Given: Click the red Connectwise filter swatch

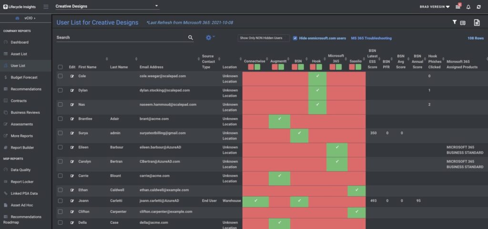Looking at the screenshot, I should pyautogui.click(x=251, y=67).
